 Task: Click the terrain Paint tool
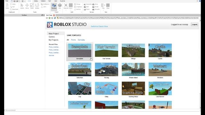(87, 9)
